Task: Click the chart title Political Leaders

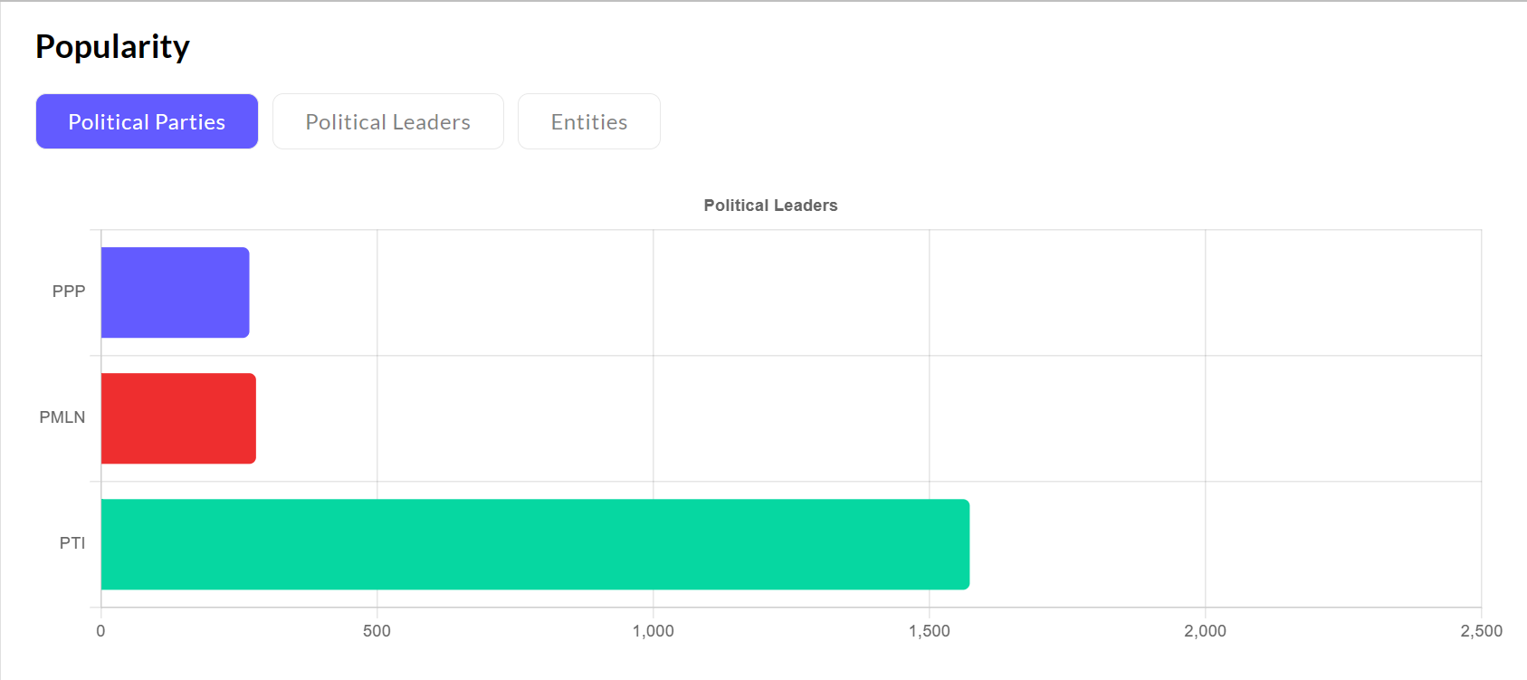Action: coord(770,206)
